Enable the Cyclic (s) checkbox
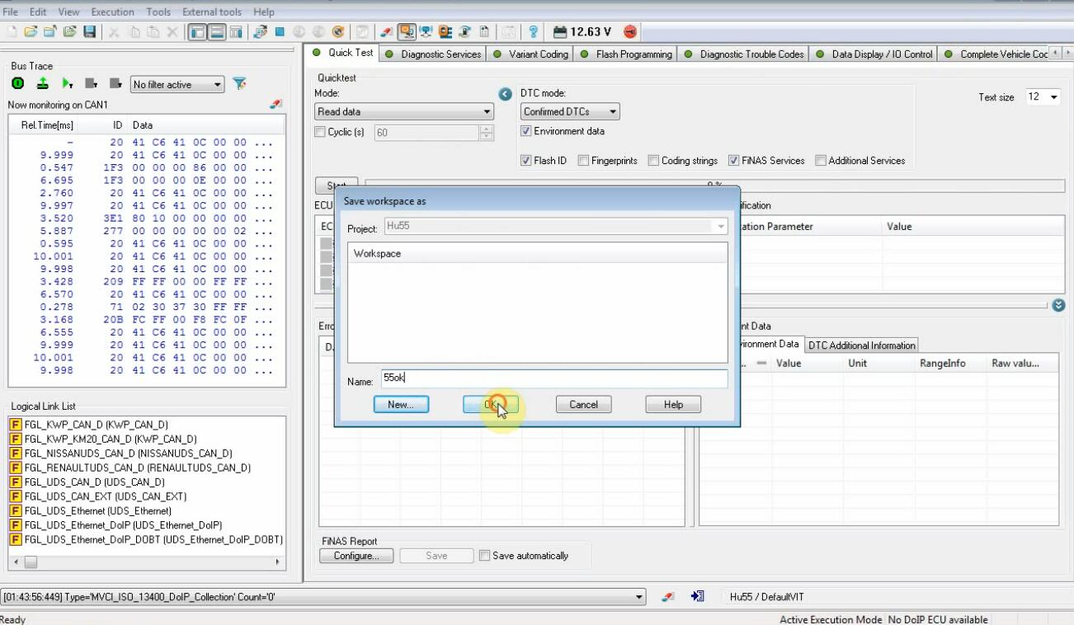Screen dimensions: 1074x625 (x=320, y=132)
